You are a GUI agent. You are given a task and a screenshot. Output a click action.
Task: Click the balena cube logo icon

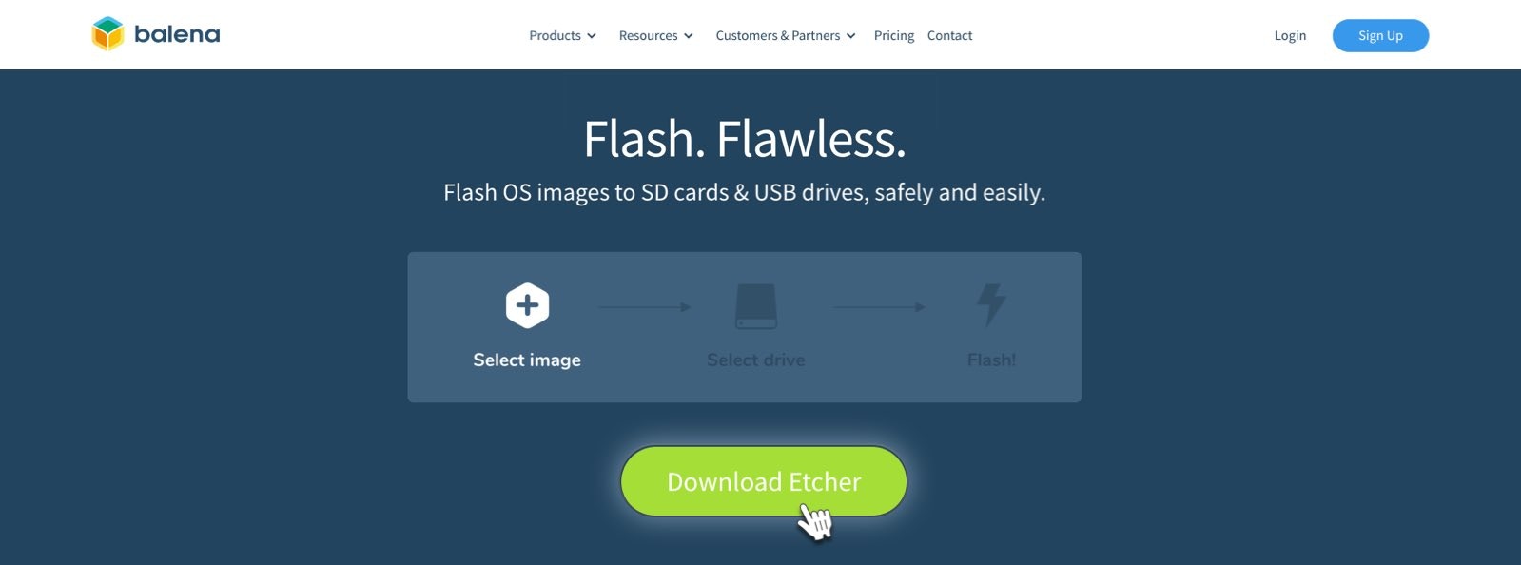pyautogui.click(x=107, y=34)
